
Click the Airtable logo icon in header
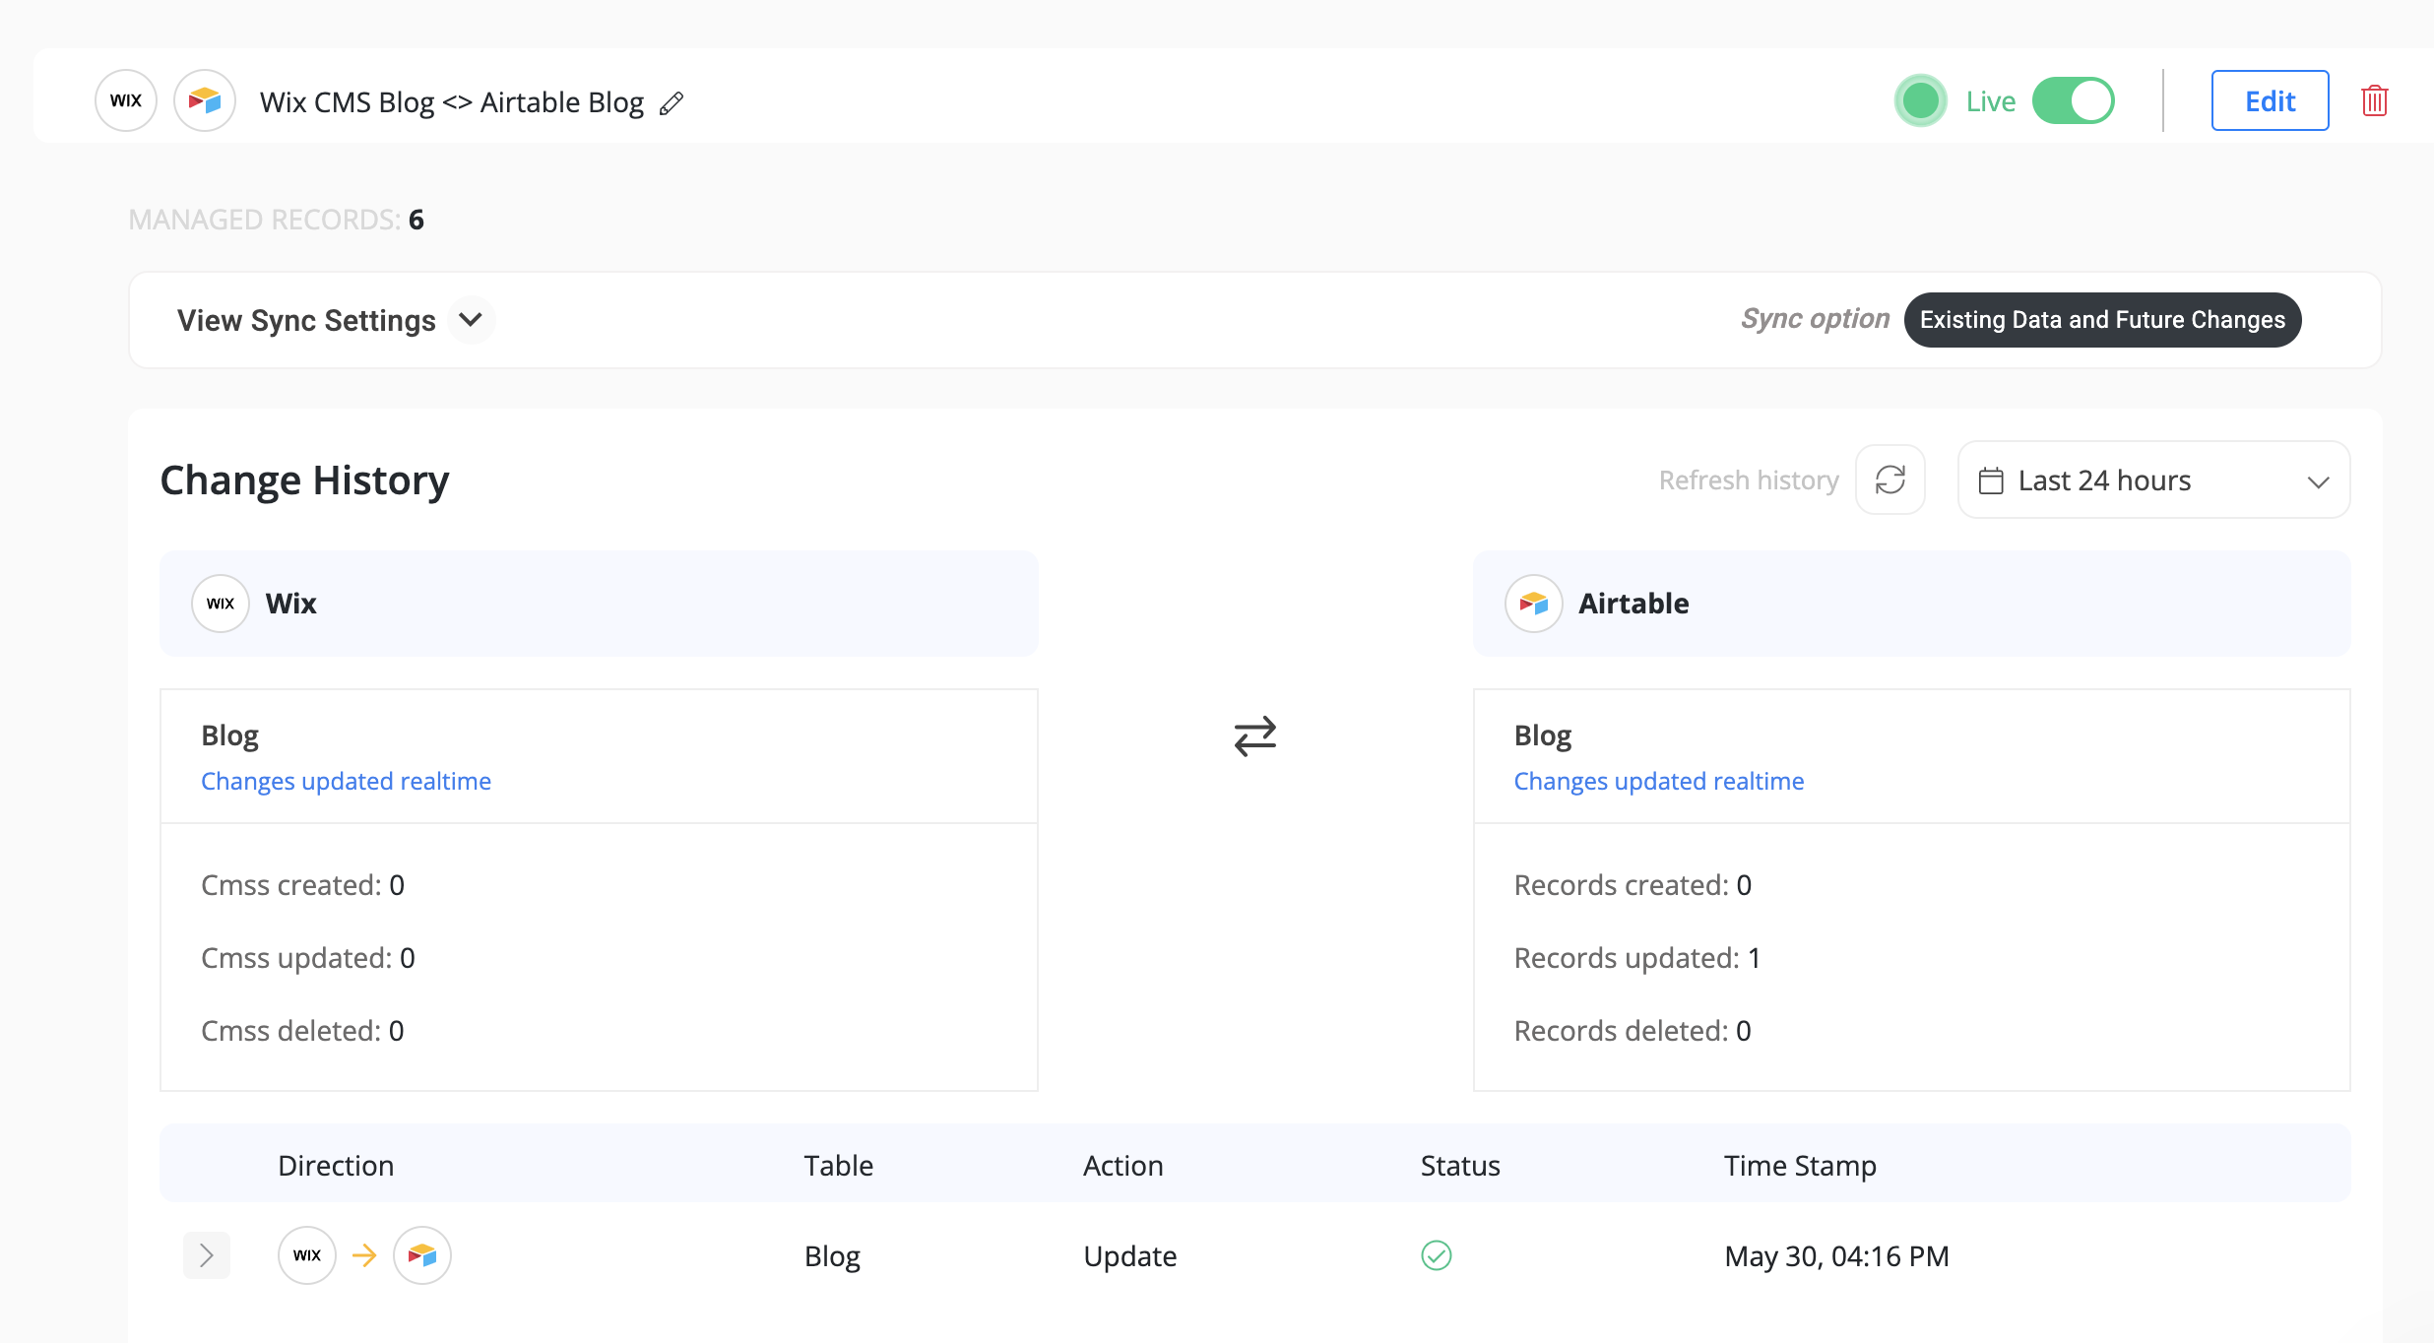[205, 100]
